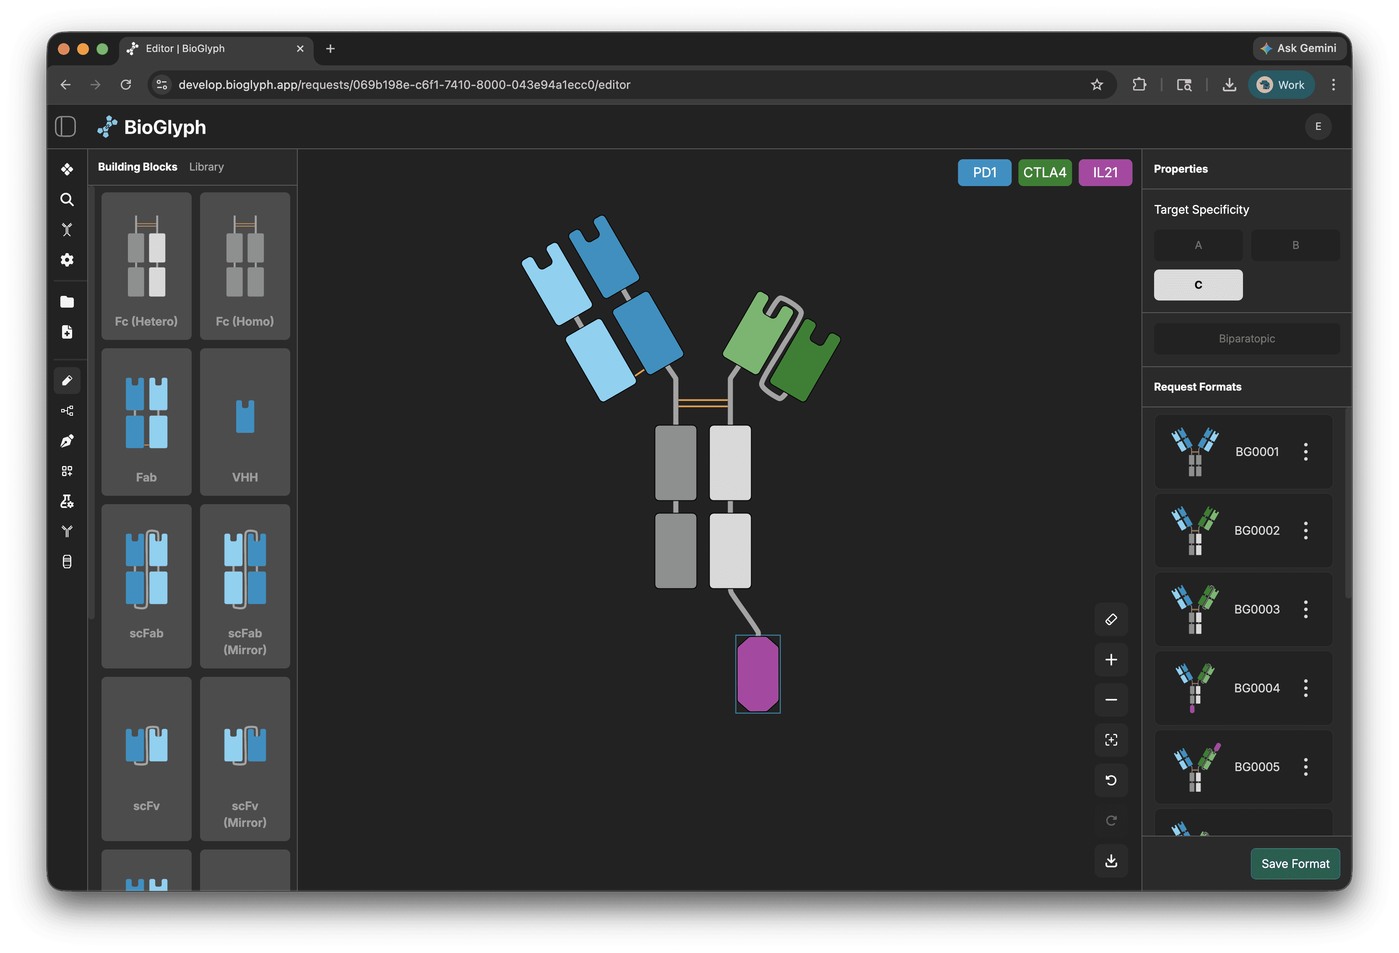This screenshot has width=1399, height=953.
Task: Undo the last canvas action
Action: coord(1110,780)
